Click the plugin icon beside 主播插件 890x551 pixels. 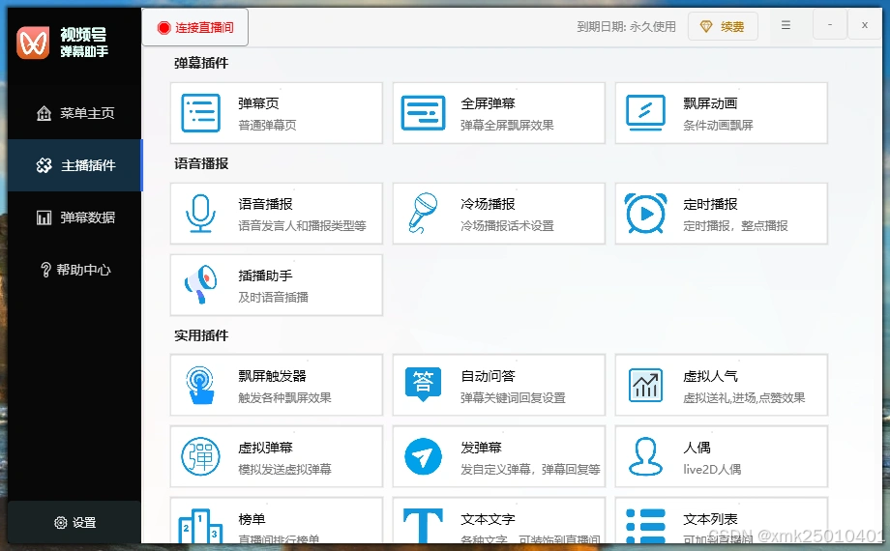[x=44, y=165]
